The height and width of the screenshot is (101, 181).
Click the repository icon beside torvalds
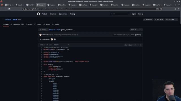click(3, 20)
